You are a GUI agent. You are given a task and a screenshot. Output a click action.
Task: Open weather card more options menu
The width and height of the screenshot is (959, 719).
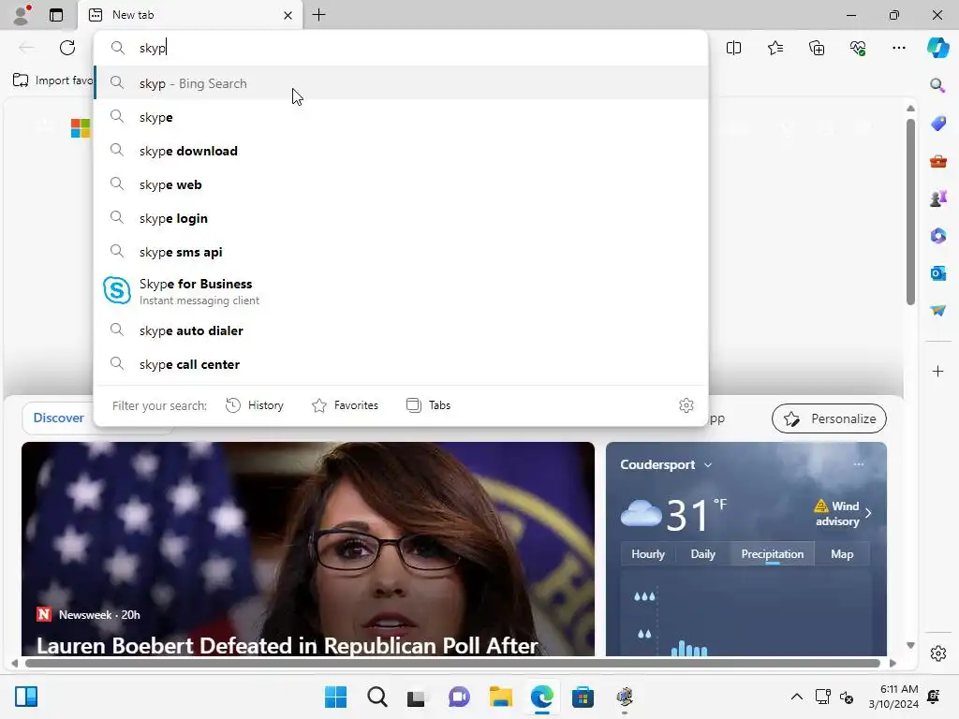coord(859,464)
